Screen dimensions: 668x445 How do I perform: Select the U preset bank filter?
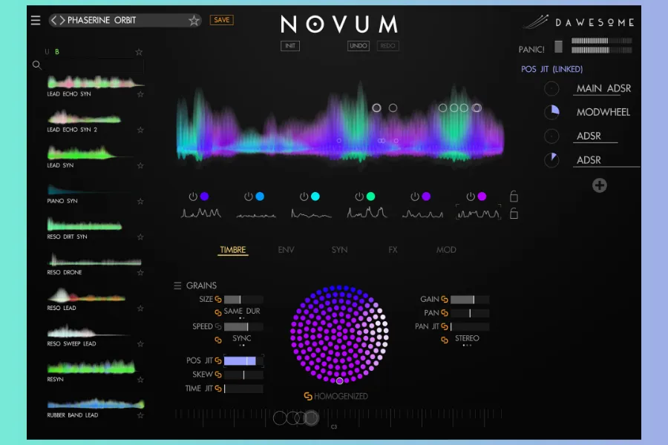point(47,52)
